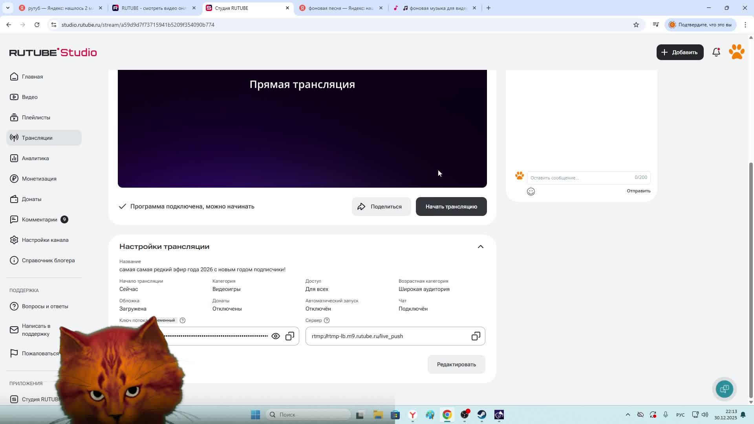Copy the RTMP server URL
This screenshot has height=424, width=754.
476,336
